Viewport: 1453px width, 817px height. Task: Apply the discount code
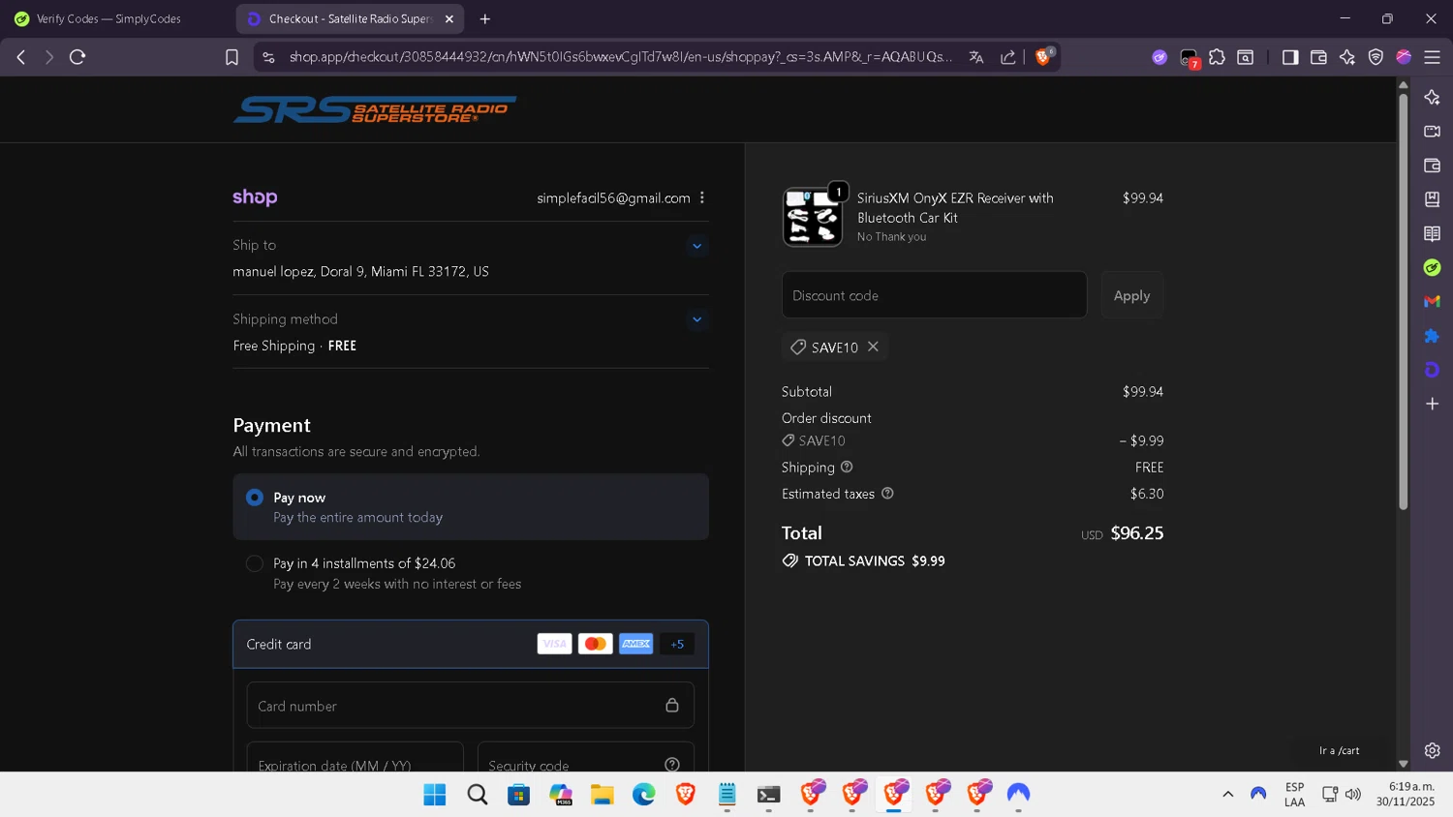1131,295
